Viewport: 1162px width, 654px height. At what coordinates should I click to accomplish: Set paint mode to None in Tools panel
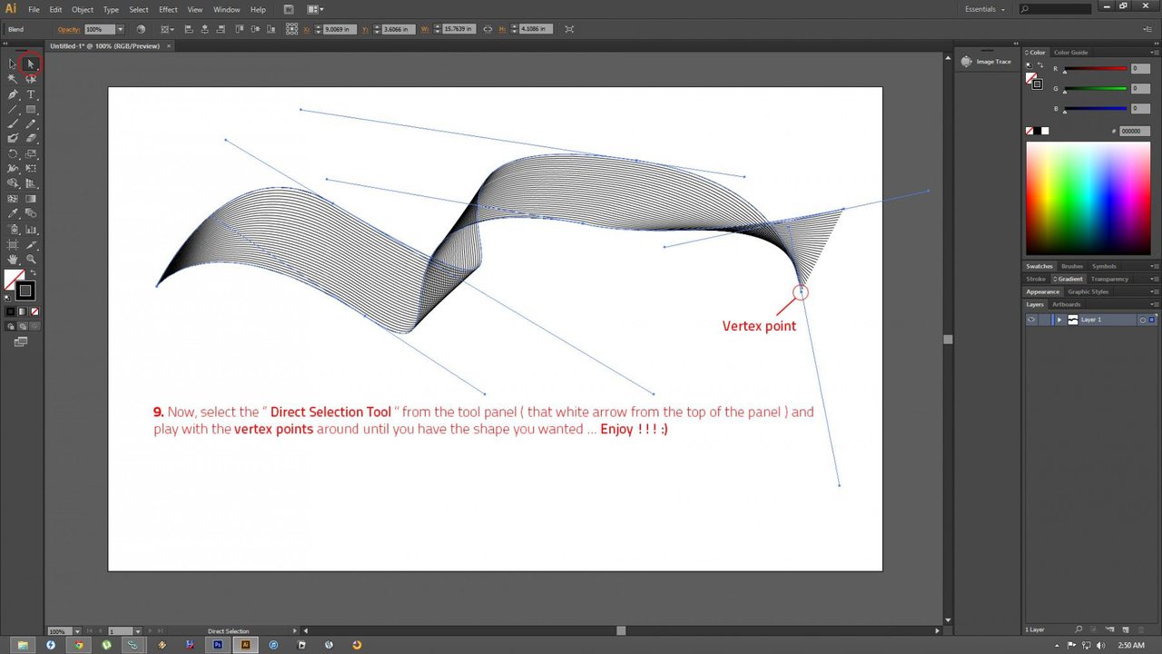pyautogui.click(x=34, y=312)
